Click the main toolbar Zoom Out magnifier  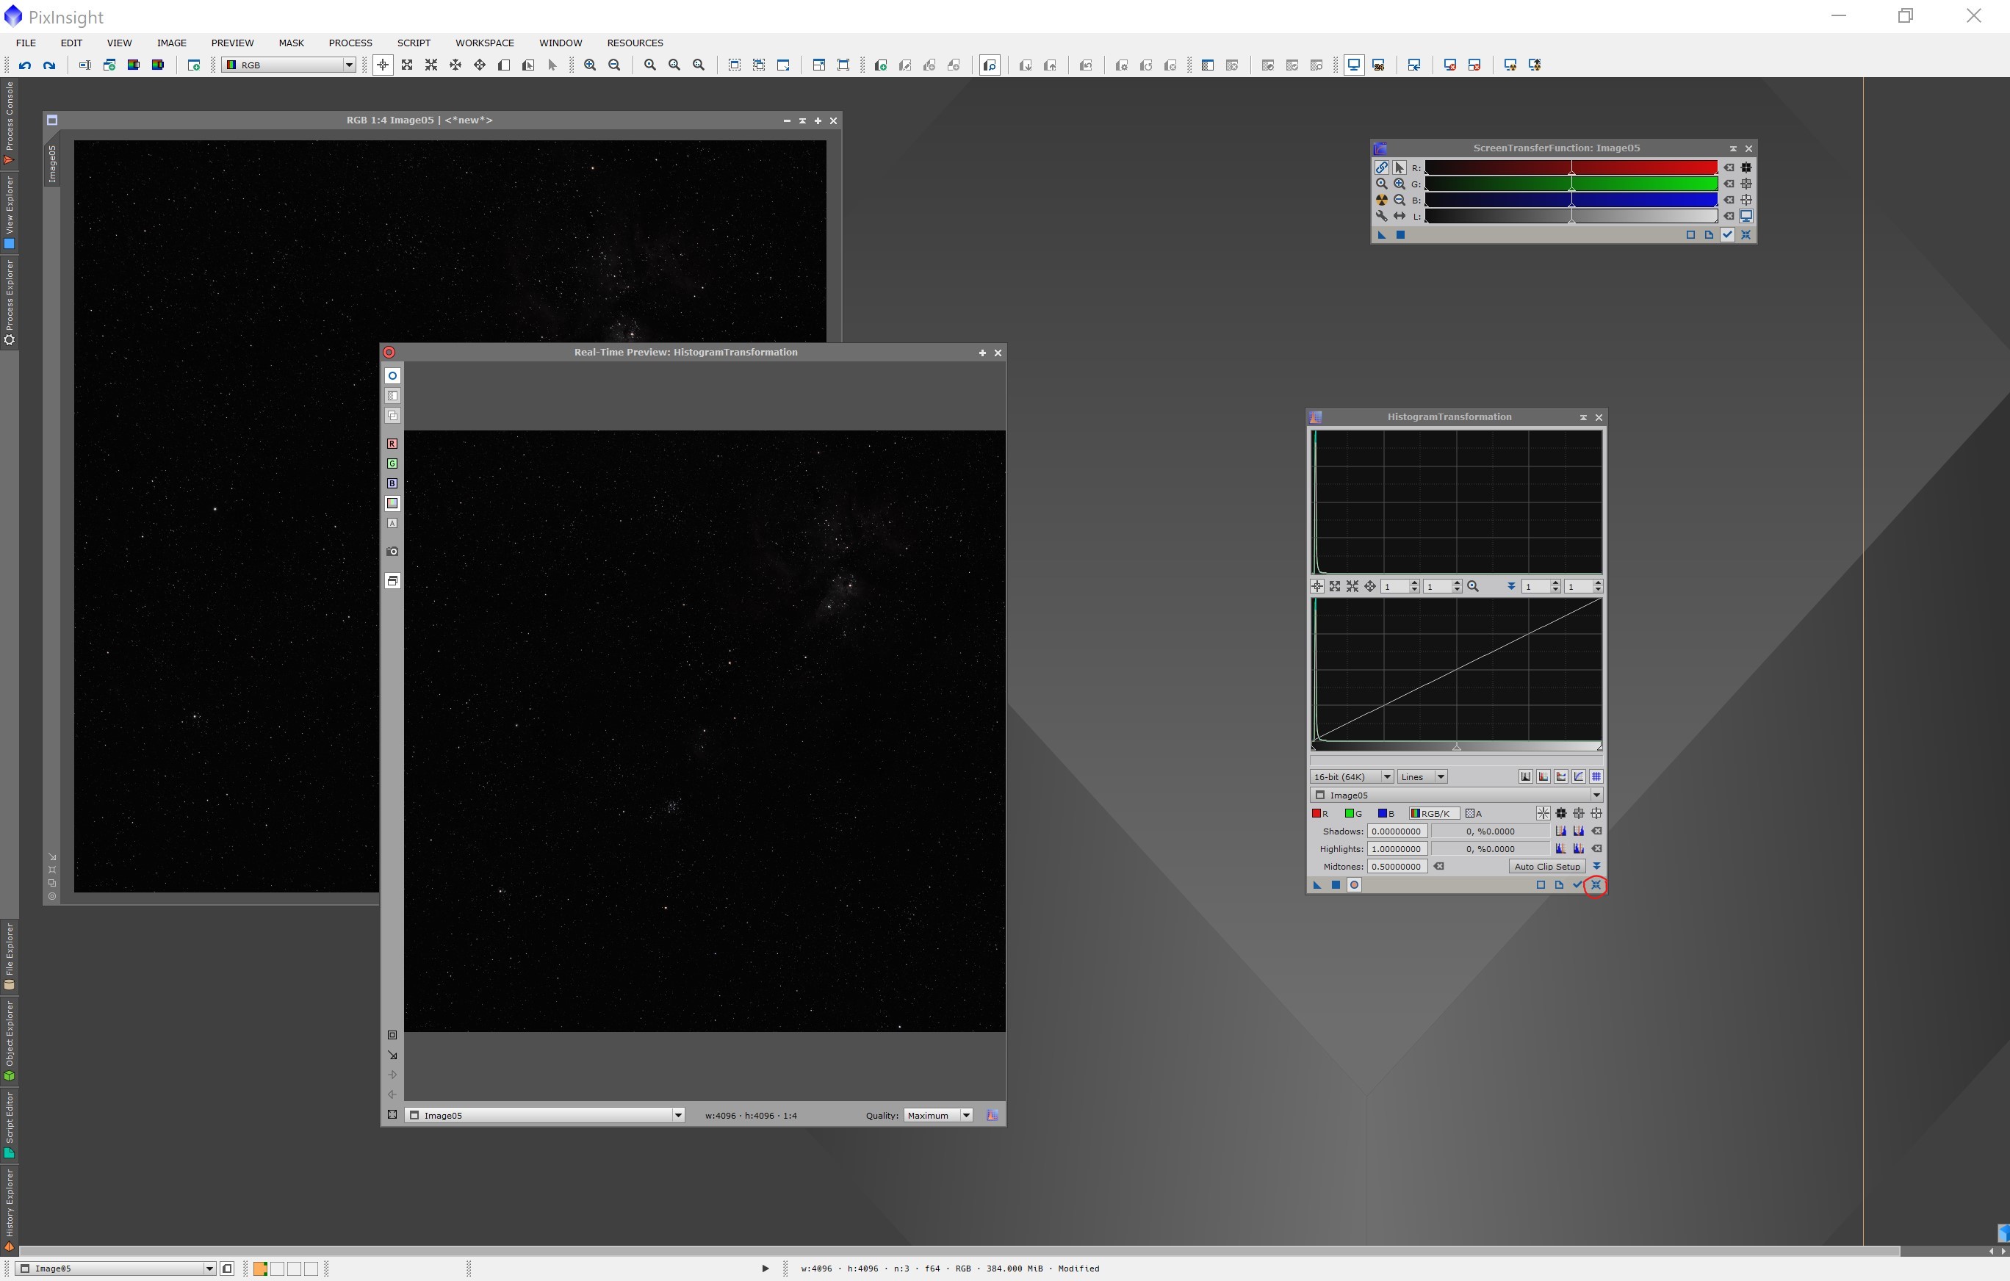[x=614, y=65]
